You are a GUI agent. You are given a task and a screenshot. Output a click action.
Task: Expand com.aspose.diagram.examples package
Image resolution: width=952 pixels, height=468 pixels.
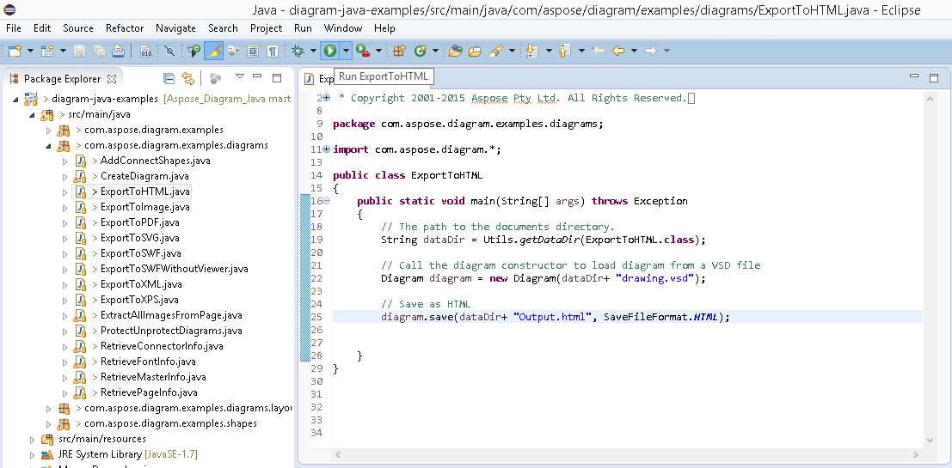pyautogui.click(x=48, y=130)
